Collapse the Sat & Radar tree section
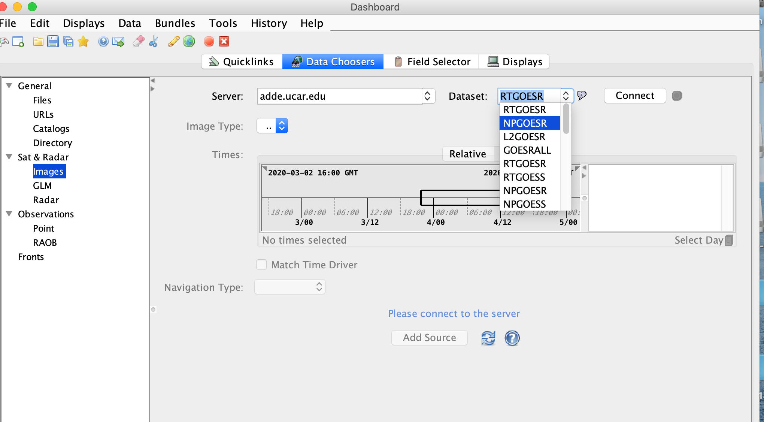Viewport: 764px width, 422px height. pyautogui.click(x=9, y=157)
